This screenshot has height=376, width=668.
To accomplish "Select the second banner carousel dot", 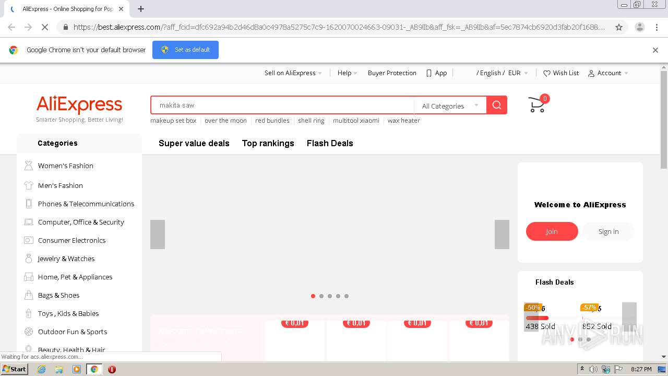I will click(321, 296).
